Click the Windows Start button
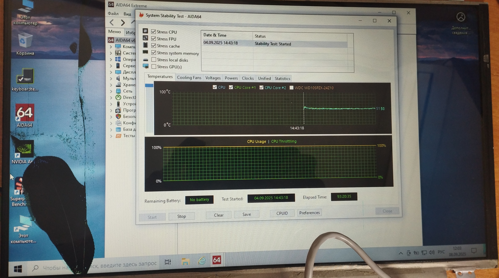The width and height of the screenshot is (499, 278). coord(18,269)
